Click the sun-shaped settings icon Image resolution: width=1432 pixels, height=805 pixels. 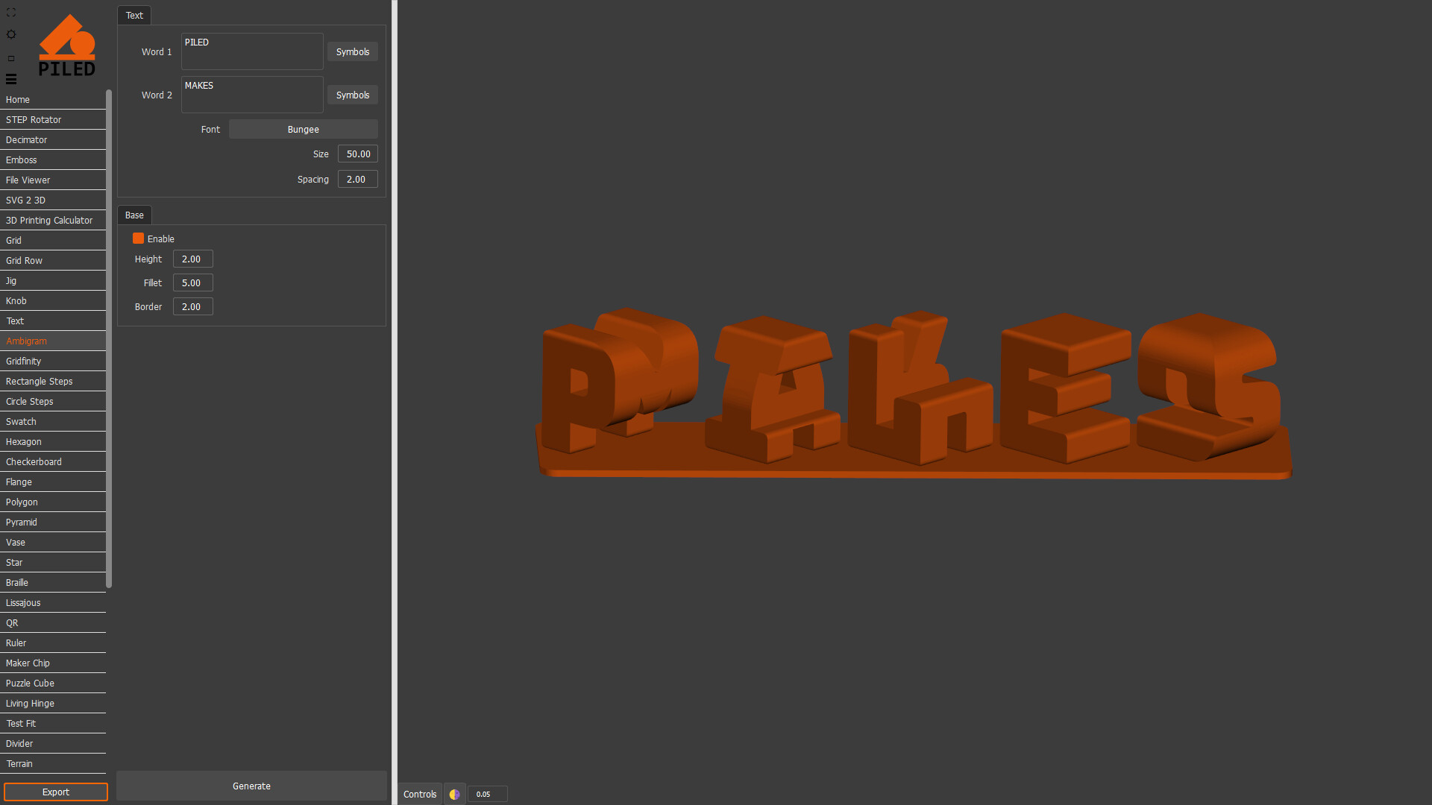(x=11, y=34)
